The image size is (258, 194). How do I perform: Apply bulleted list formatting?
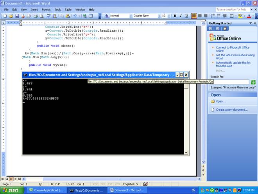point(219,16)
